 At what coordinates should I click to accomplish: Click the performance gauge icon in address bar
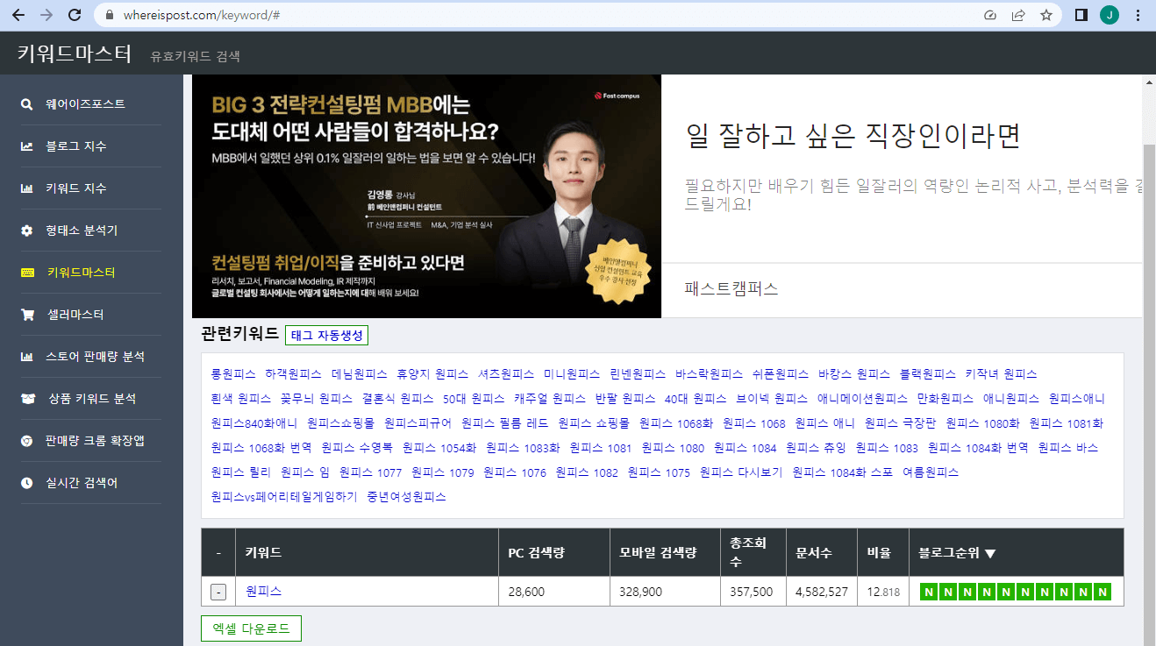click(x=990, y=15)
